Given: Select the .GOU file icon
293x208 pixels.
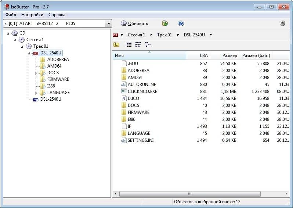Looking at the screenshot, I should coord(124,64).
